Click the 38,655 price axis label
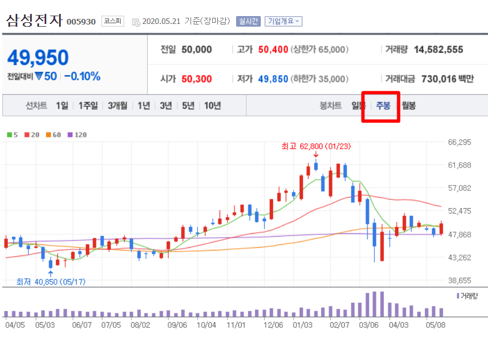488x339 pixels. 460,281
